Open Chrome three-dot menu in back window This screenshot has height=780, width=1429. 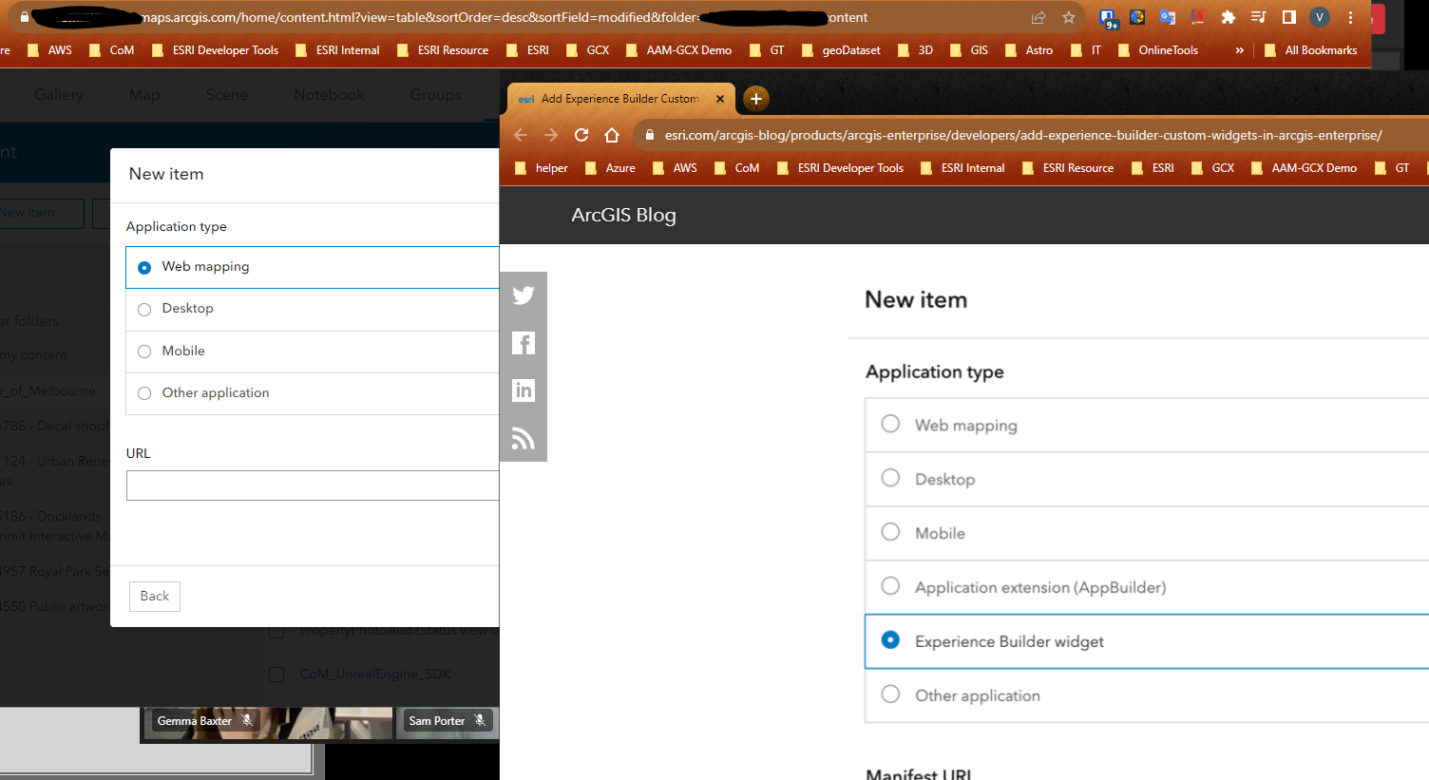(1350, 17)
